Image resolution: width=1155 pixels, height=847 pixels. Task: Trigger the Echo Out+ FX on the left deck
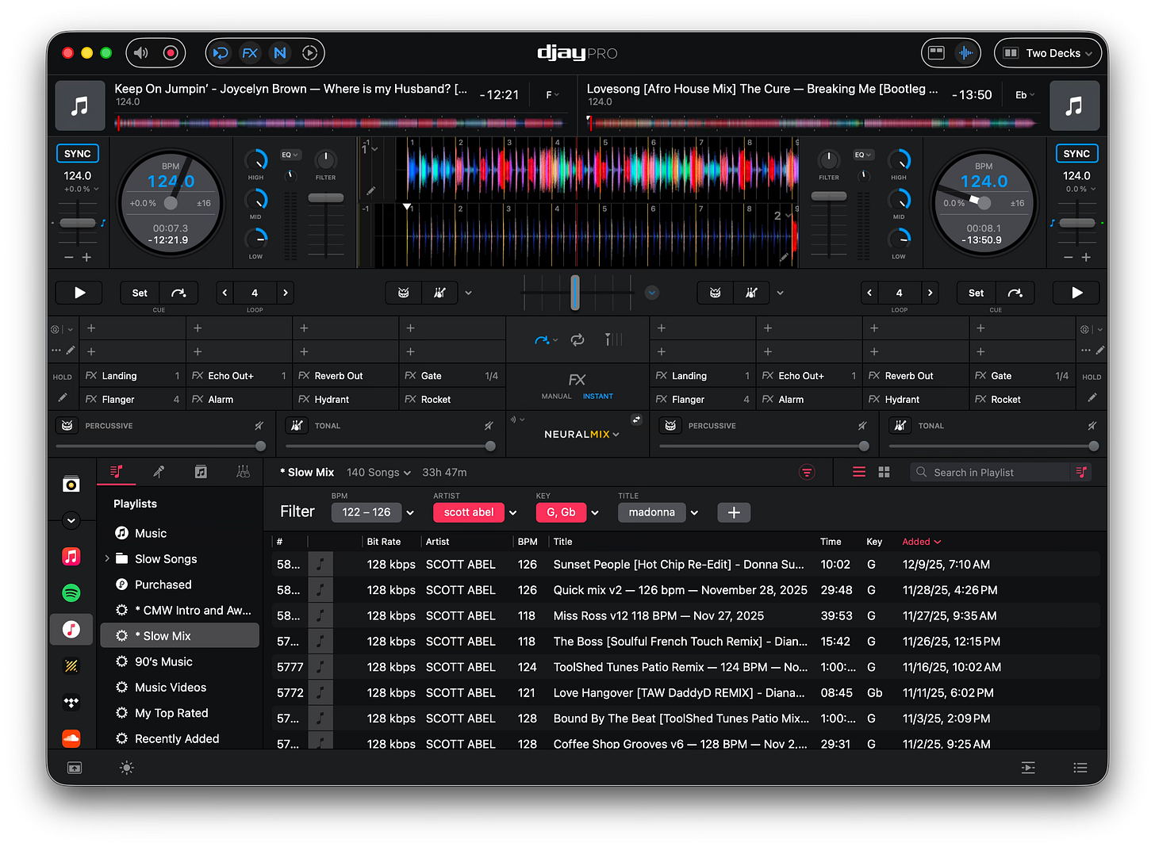[239, 376]
